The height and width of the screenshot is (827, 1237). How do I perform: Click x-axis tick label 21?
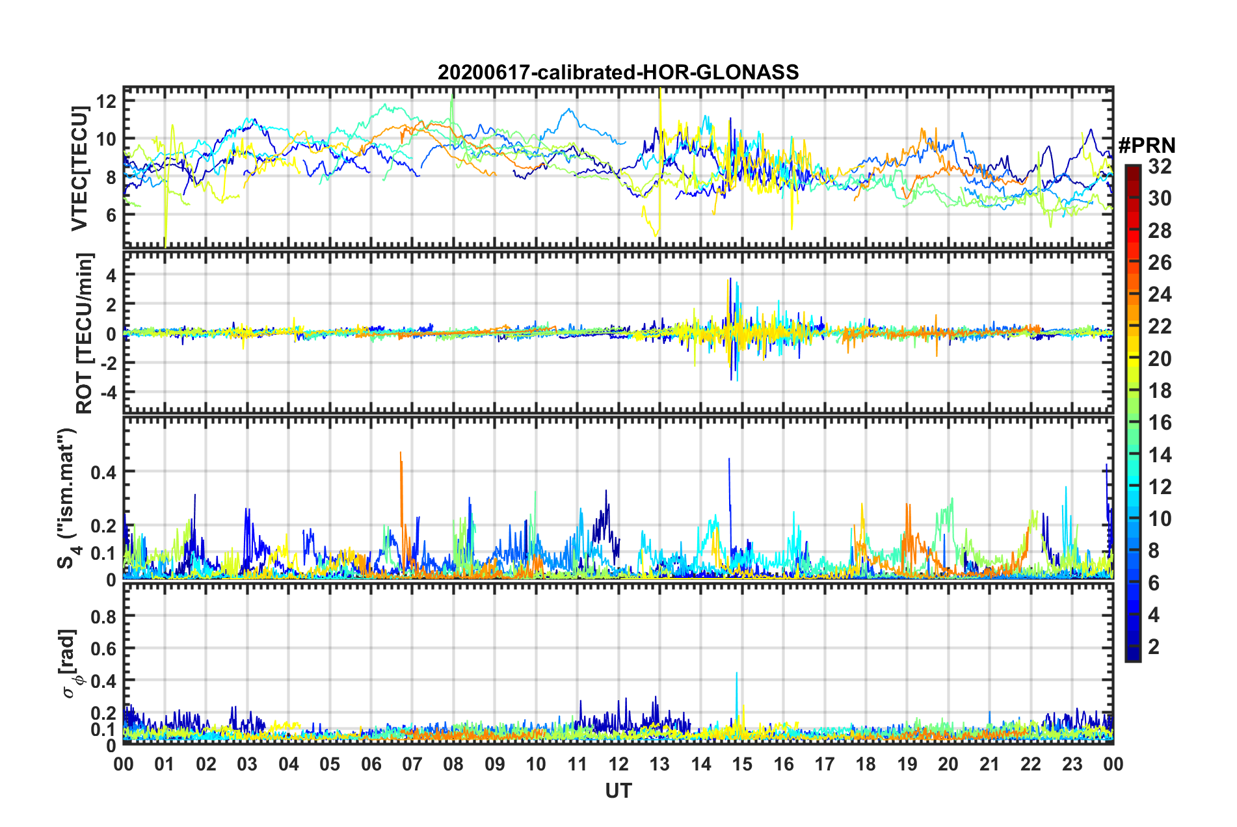pyautogui.click(x=989, y=764)
